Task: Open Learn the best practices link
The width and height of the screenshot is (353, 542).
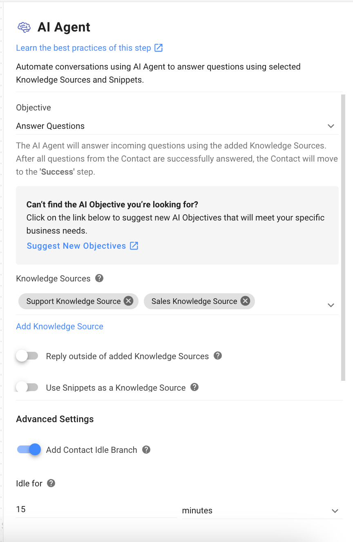Action: [x=83, y=48]
